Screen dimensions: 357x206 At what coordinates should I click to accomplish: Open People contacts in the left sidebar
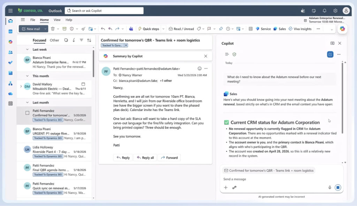[10, 52]
